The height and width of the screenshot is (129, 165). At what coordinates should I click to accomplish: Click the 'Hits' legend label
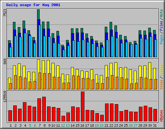[x=161, y=13]
